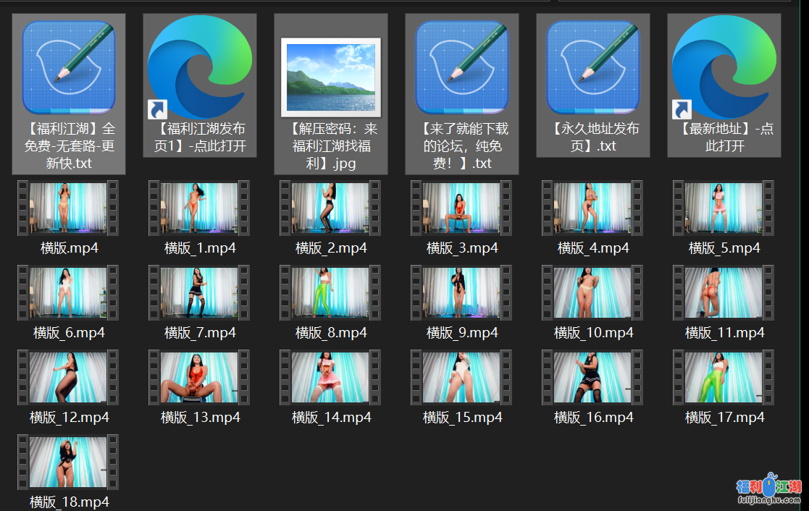
Task: Choose the 横版_16.mp4 video thumbnail
Action: click(x=593, y=377)
